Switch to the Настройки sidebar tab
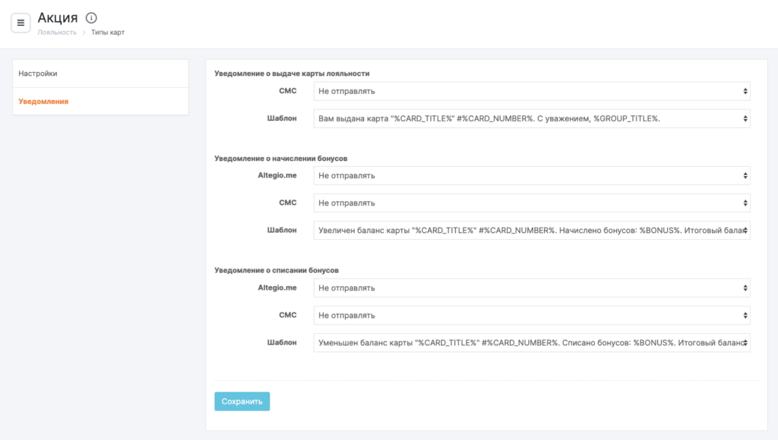Image resolution: width=778 pixels, height=440 pixels. tap(100, 74)
